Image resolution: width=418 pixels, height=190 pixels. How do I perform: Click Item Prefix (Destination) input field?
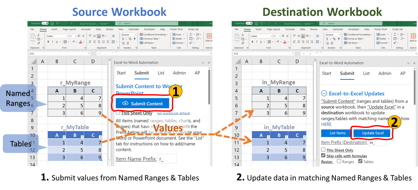pyautogui.click(x=377, y=142)
